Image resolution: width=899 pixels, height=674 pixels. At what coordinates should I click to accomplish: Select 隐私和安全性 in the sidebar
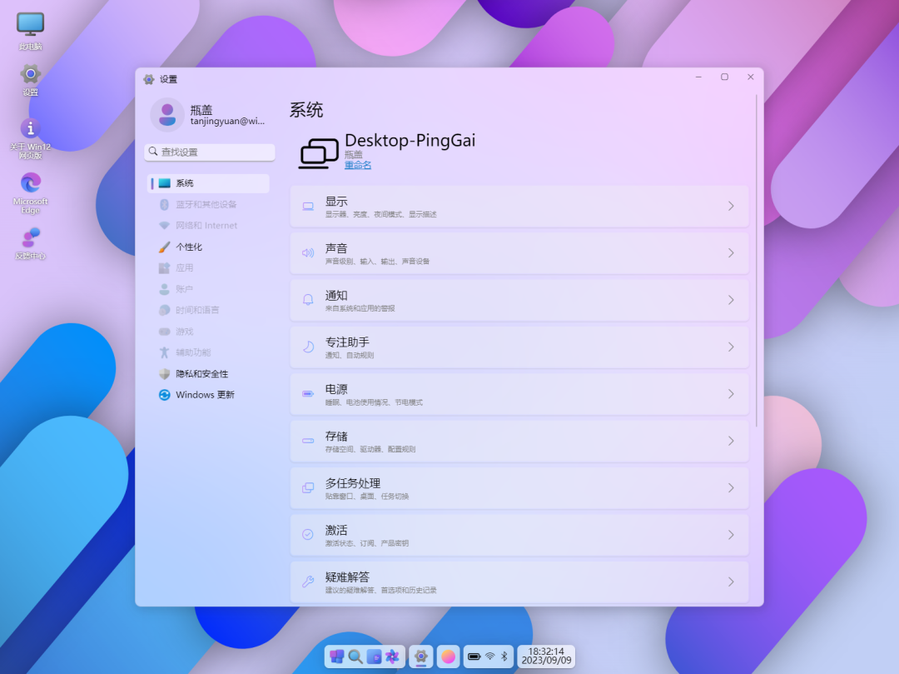(209, 373)
